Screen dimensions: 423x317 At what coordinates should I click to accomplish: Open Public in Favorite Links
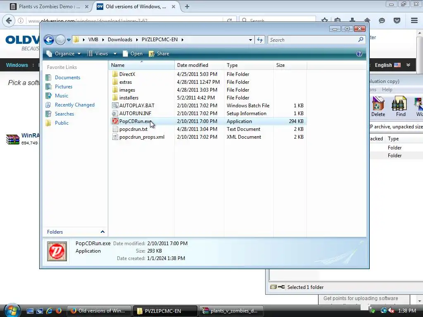coord(62,123)
